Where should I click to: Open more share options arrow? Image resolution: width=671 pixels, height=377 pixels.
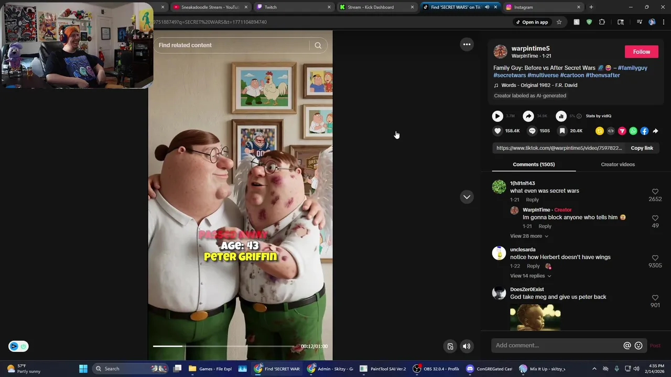coord(655,131)
